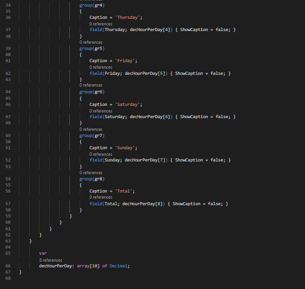Click 'group(gr7)' on line 49
The image size is (305, 289).
click(92, 136)
